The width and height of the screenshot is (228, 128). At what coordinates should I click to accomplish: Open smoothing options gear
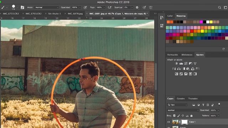(x=137, y=7)
